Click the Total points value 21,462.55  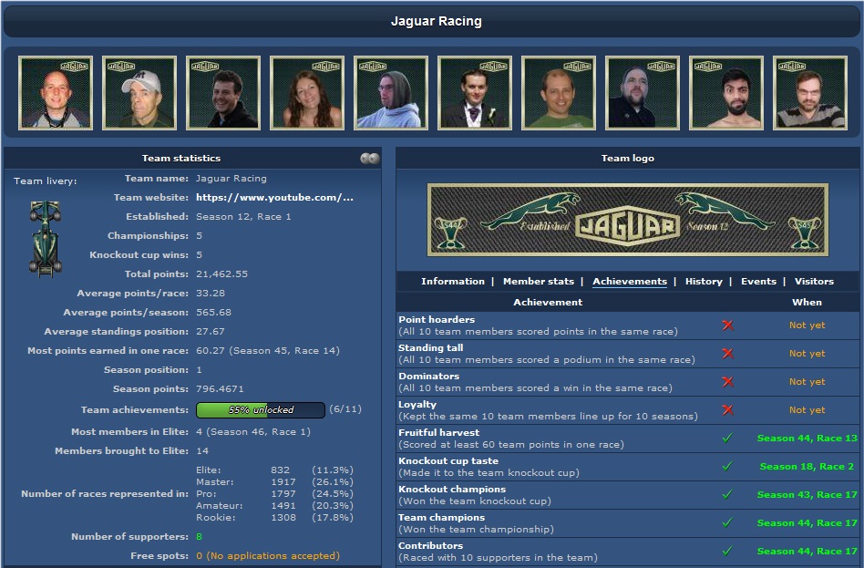(222, 274)
